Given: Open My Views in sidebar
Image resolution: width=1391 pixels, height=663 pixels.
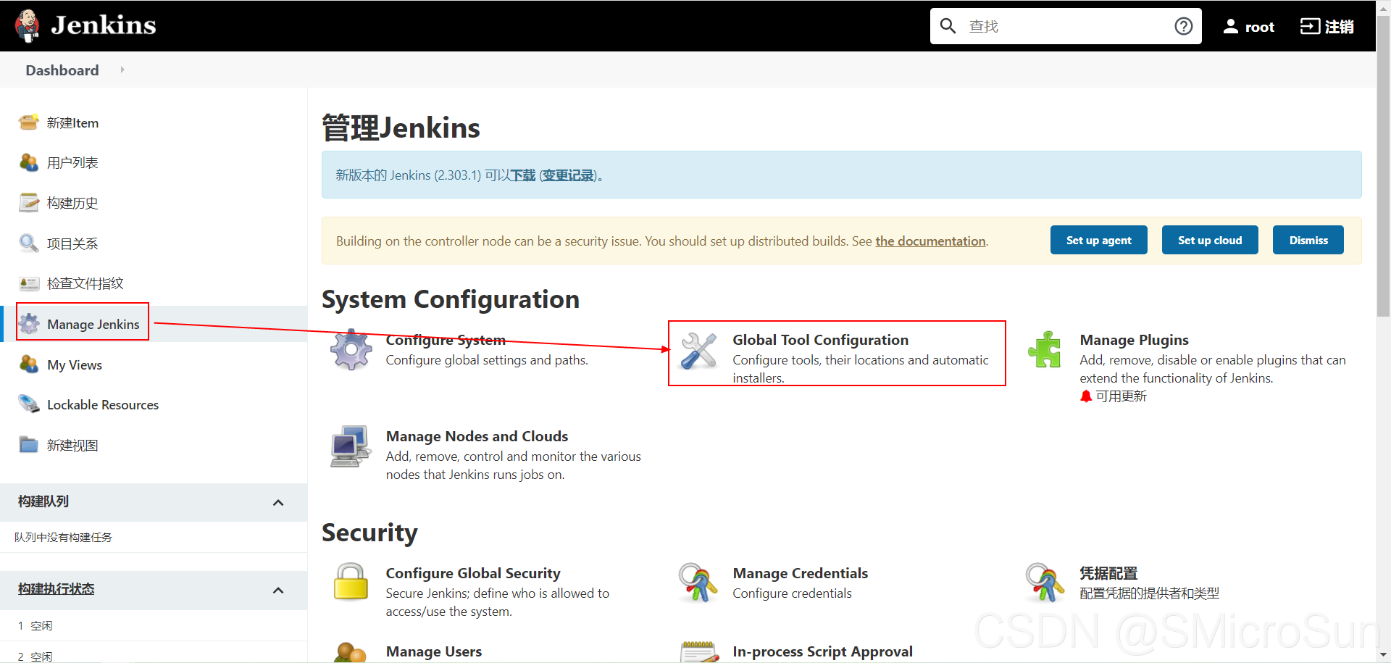Looking at the screenshot, I should [75, 365].
